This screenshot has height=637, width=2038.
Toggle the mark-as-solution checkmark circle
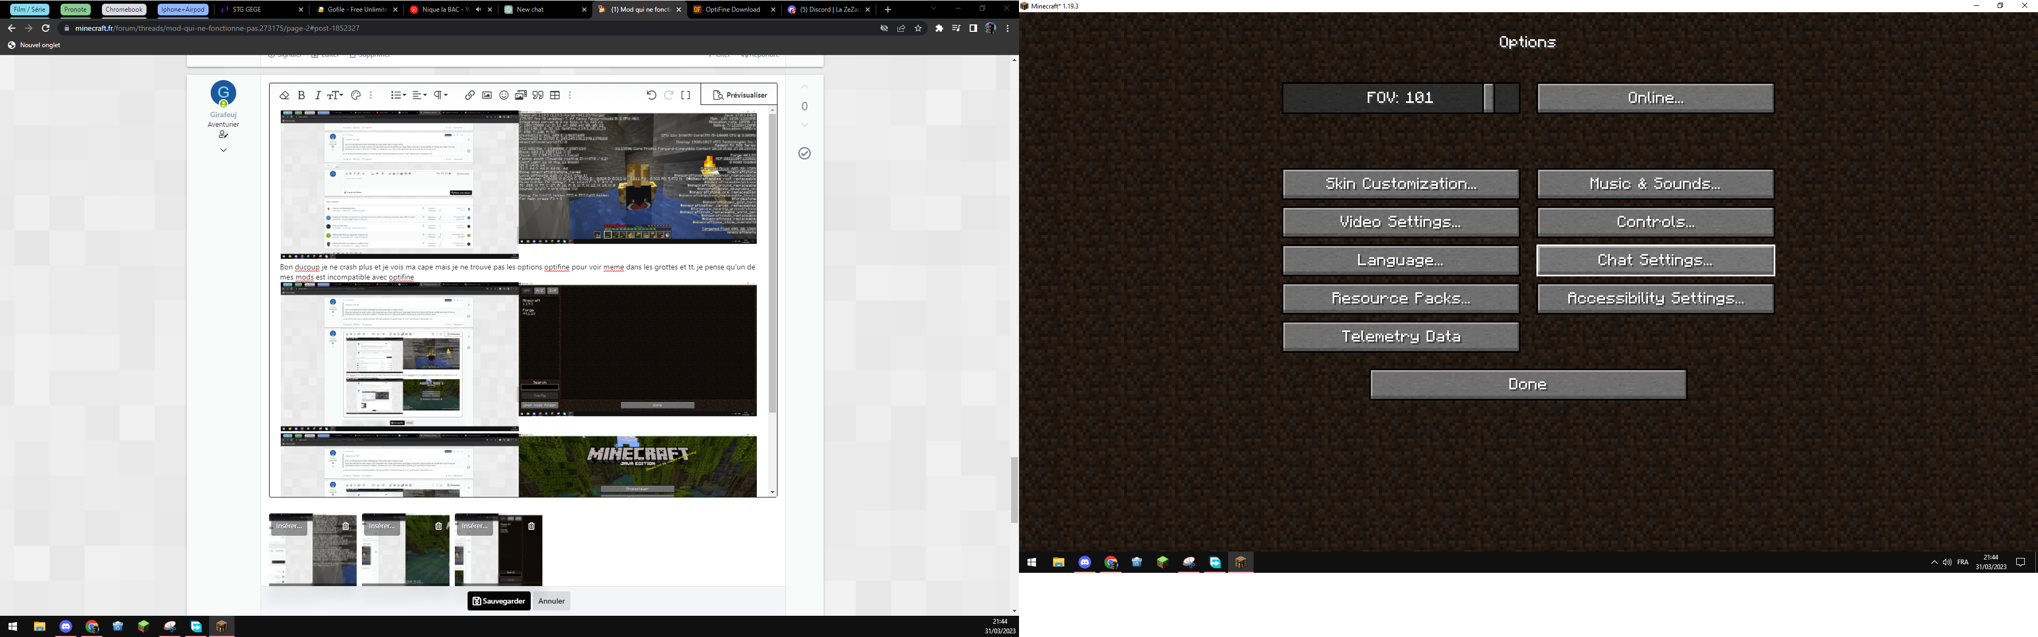(x=805, y=153)
